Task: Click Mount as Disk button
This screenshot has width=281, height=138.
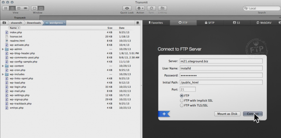Action: 227,114
